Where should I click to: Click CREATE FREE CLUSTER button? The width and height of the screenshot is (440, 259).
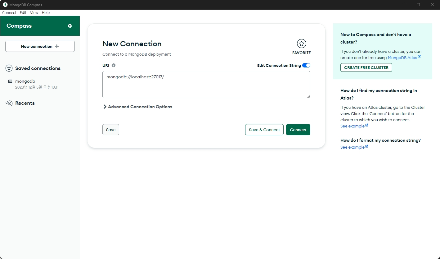pyautogui.click(x=366, y=67)
